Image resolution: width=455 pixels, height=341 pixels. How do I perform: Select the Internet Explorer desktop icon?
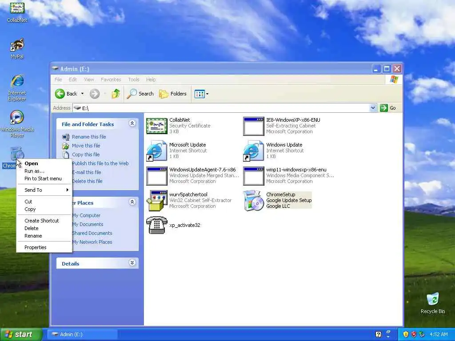[17, 88]
